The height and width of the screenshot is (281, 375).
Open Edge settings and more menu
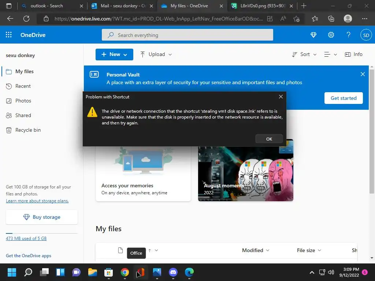tap(364, 19)
